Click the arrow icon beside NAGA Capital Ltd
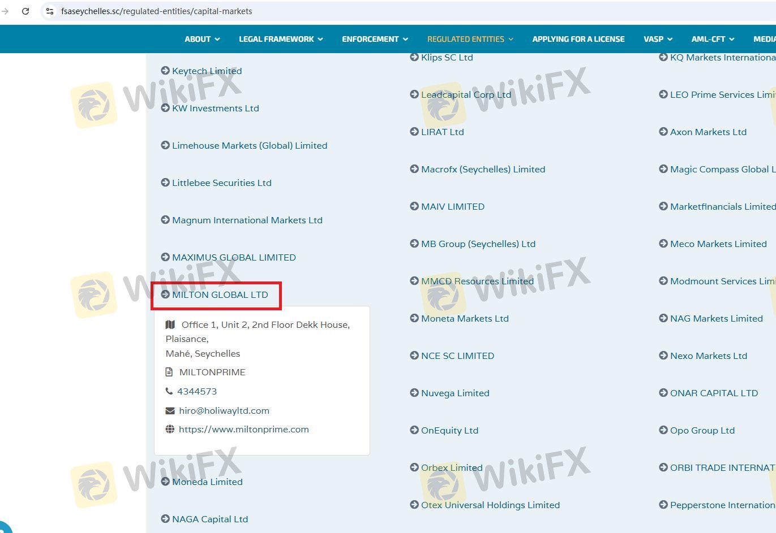This screenshot has width=776, height=533. point(165,519)
